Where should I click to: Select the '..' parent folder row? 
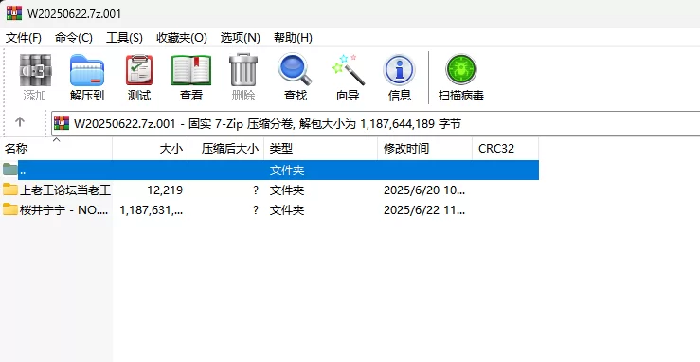tap(269, 170)
